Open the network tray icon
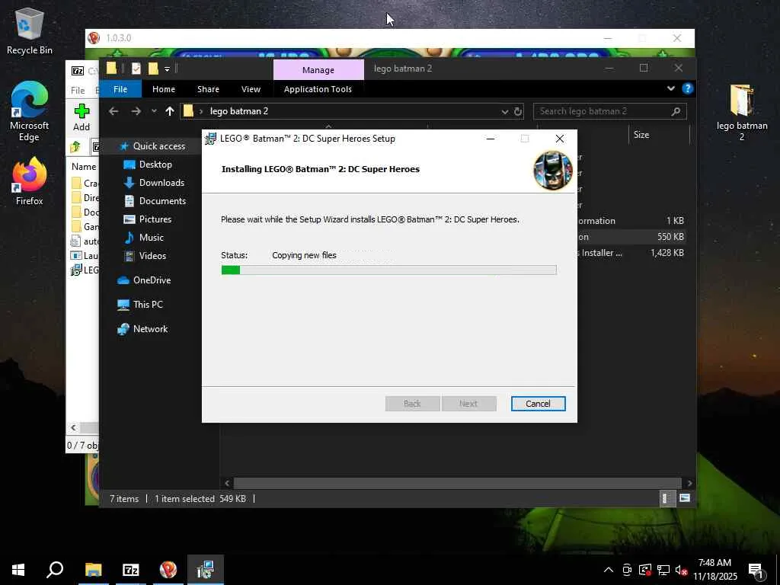 663,570
